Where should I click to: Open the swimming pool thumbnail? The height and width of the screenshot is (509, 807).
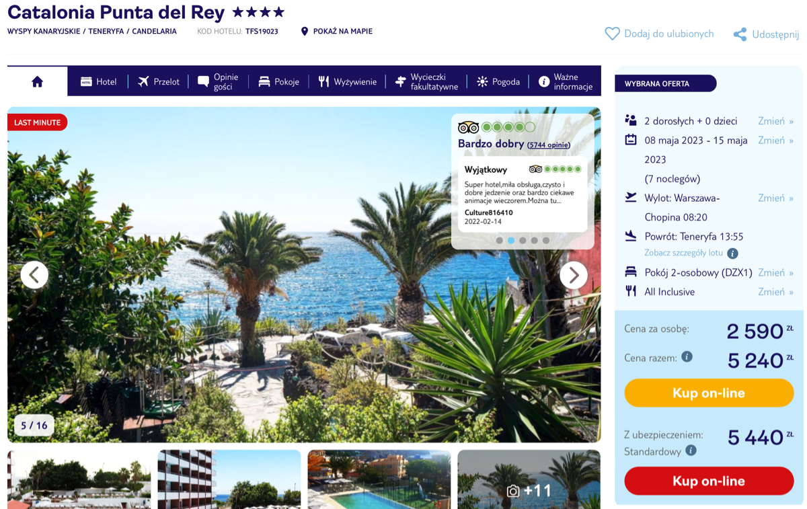point(379,479)
